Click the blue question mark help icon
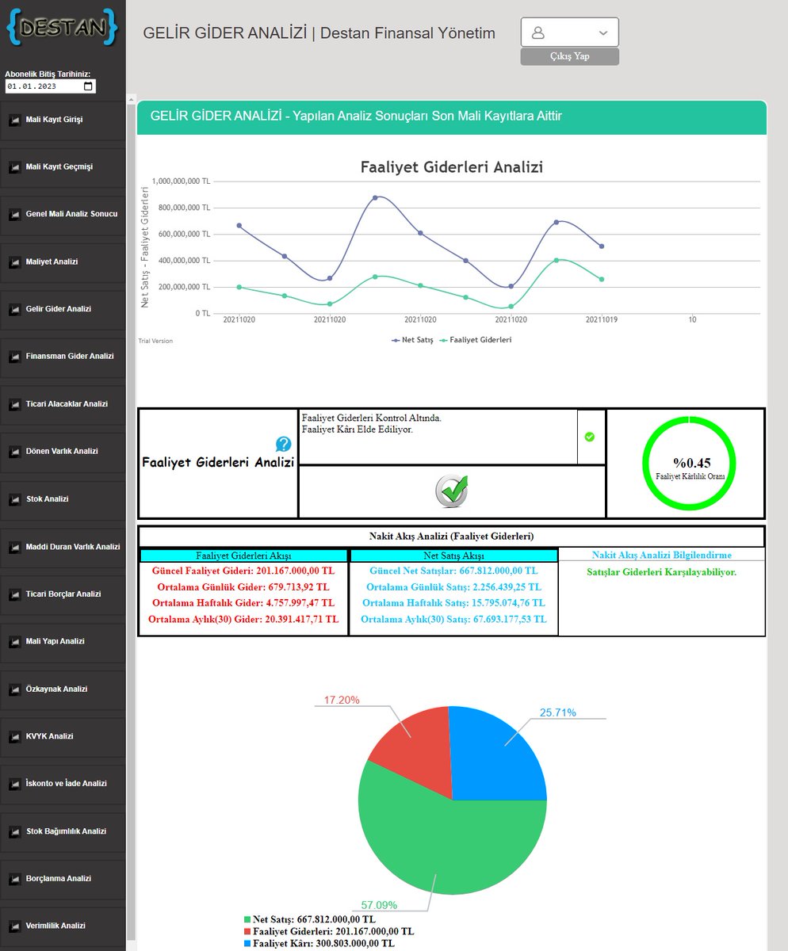788x951 pixels. (283, 445)
